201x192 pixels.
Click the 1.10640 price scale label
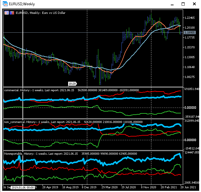(x=190, y=67)
